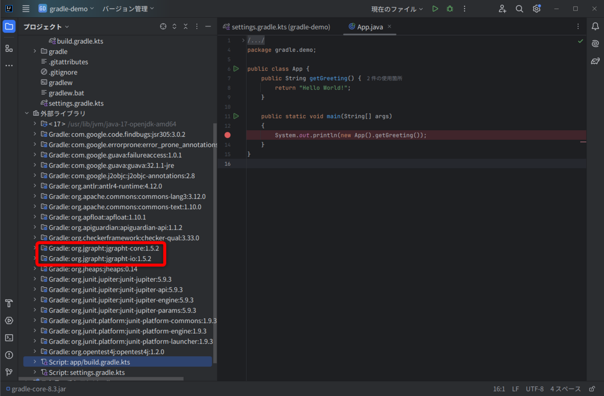Open the Terminal tool window

9,338
